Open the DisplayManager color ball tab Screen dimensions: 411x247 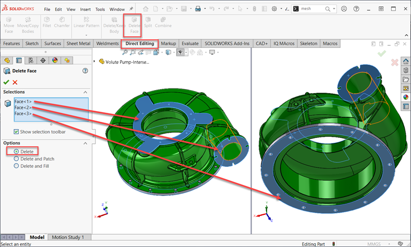(x=55, y=61)
